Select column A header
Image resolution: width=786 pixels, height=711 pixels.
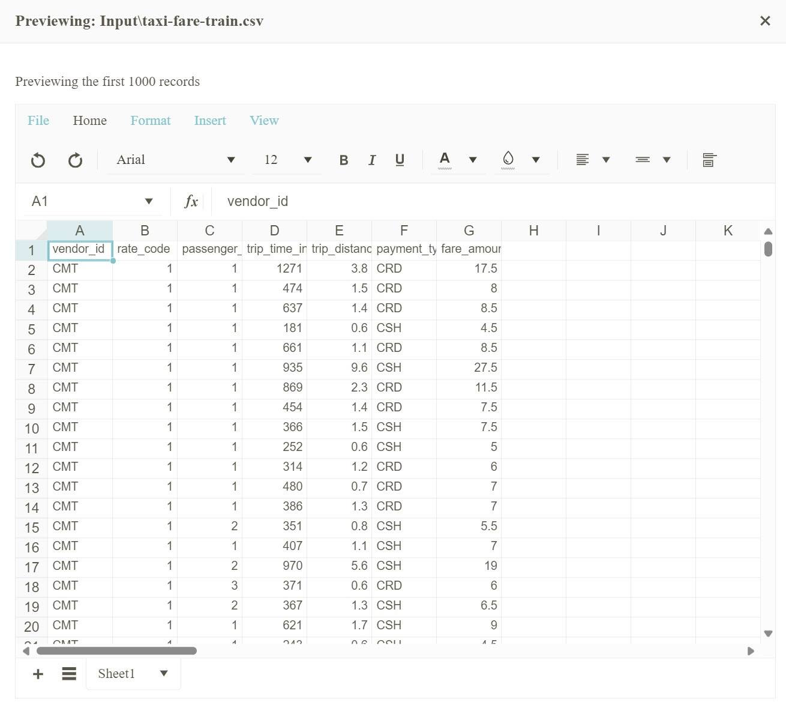tap(80, 231)
